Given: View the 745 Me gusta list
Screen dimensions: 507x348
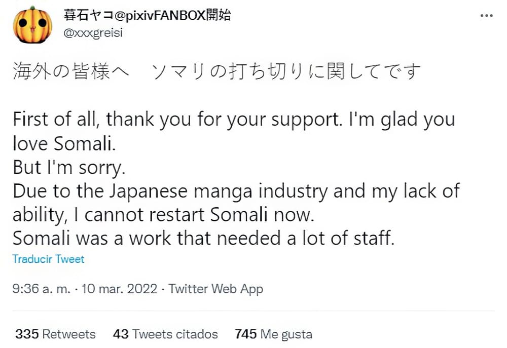Looking at the screenshot, I should point(274,334).
